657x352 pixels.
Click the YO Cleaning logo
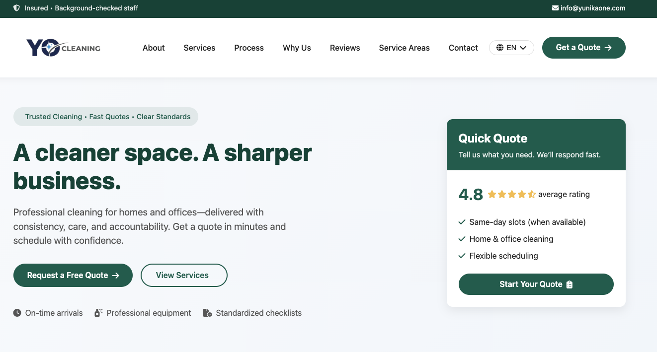tap(63, 48)
